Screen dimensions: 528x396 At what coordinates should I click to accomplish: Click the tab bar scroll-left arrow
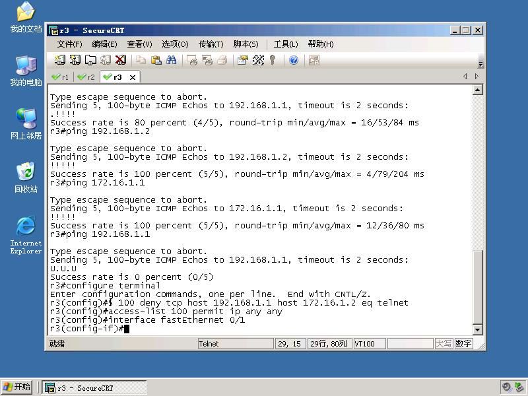pyautogui.click(x=465, y=77)
